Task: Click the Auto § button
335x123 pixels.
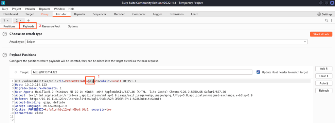Action: [324, 83]
